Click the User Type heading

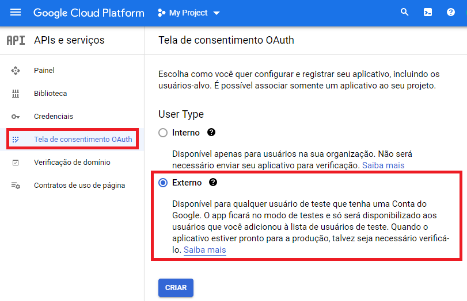[x=181, y=114]
